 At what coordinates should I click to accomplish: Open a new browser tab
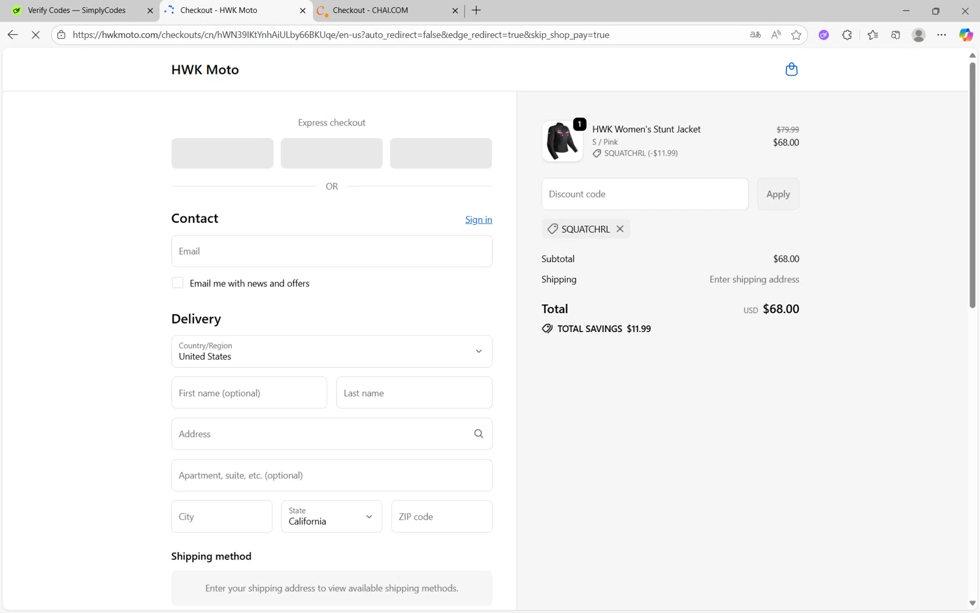[476, 10]
